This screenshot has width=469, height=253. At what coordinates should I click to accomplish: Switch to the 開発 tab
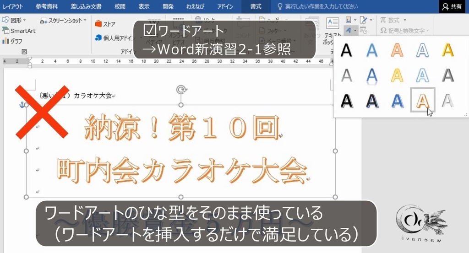168,6
